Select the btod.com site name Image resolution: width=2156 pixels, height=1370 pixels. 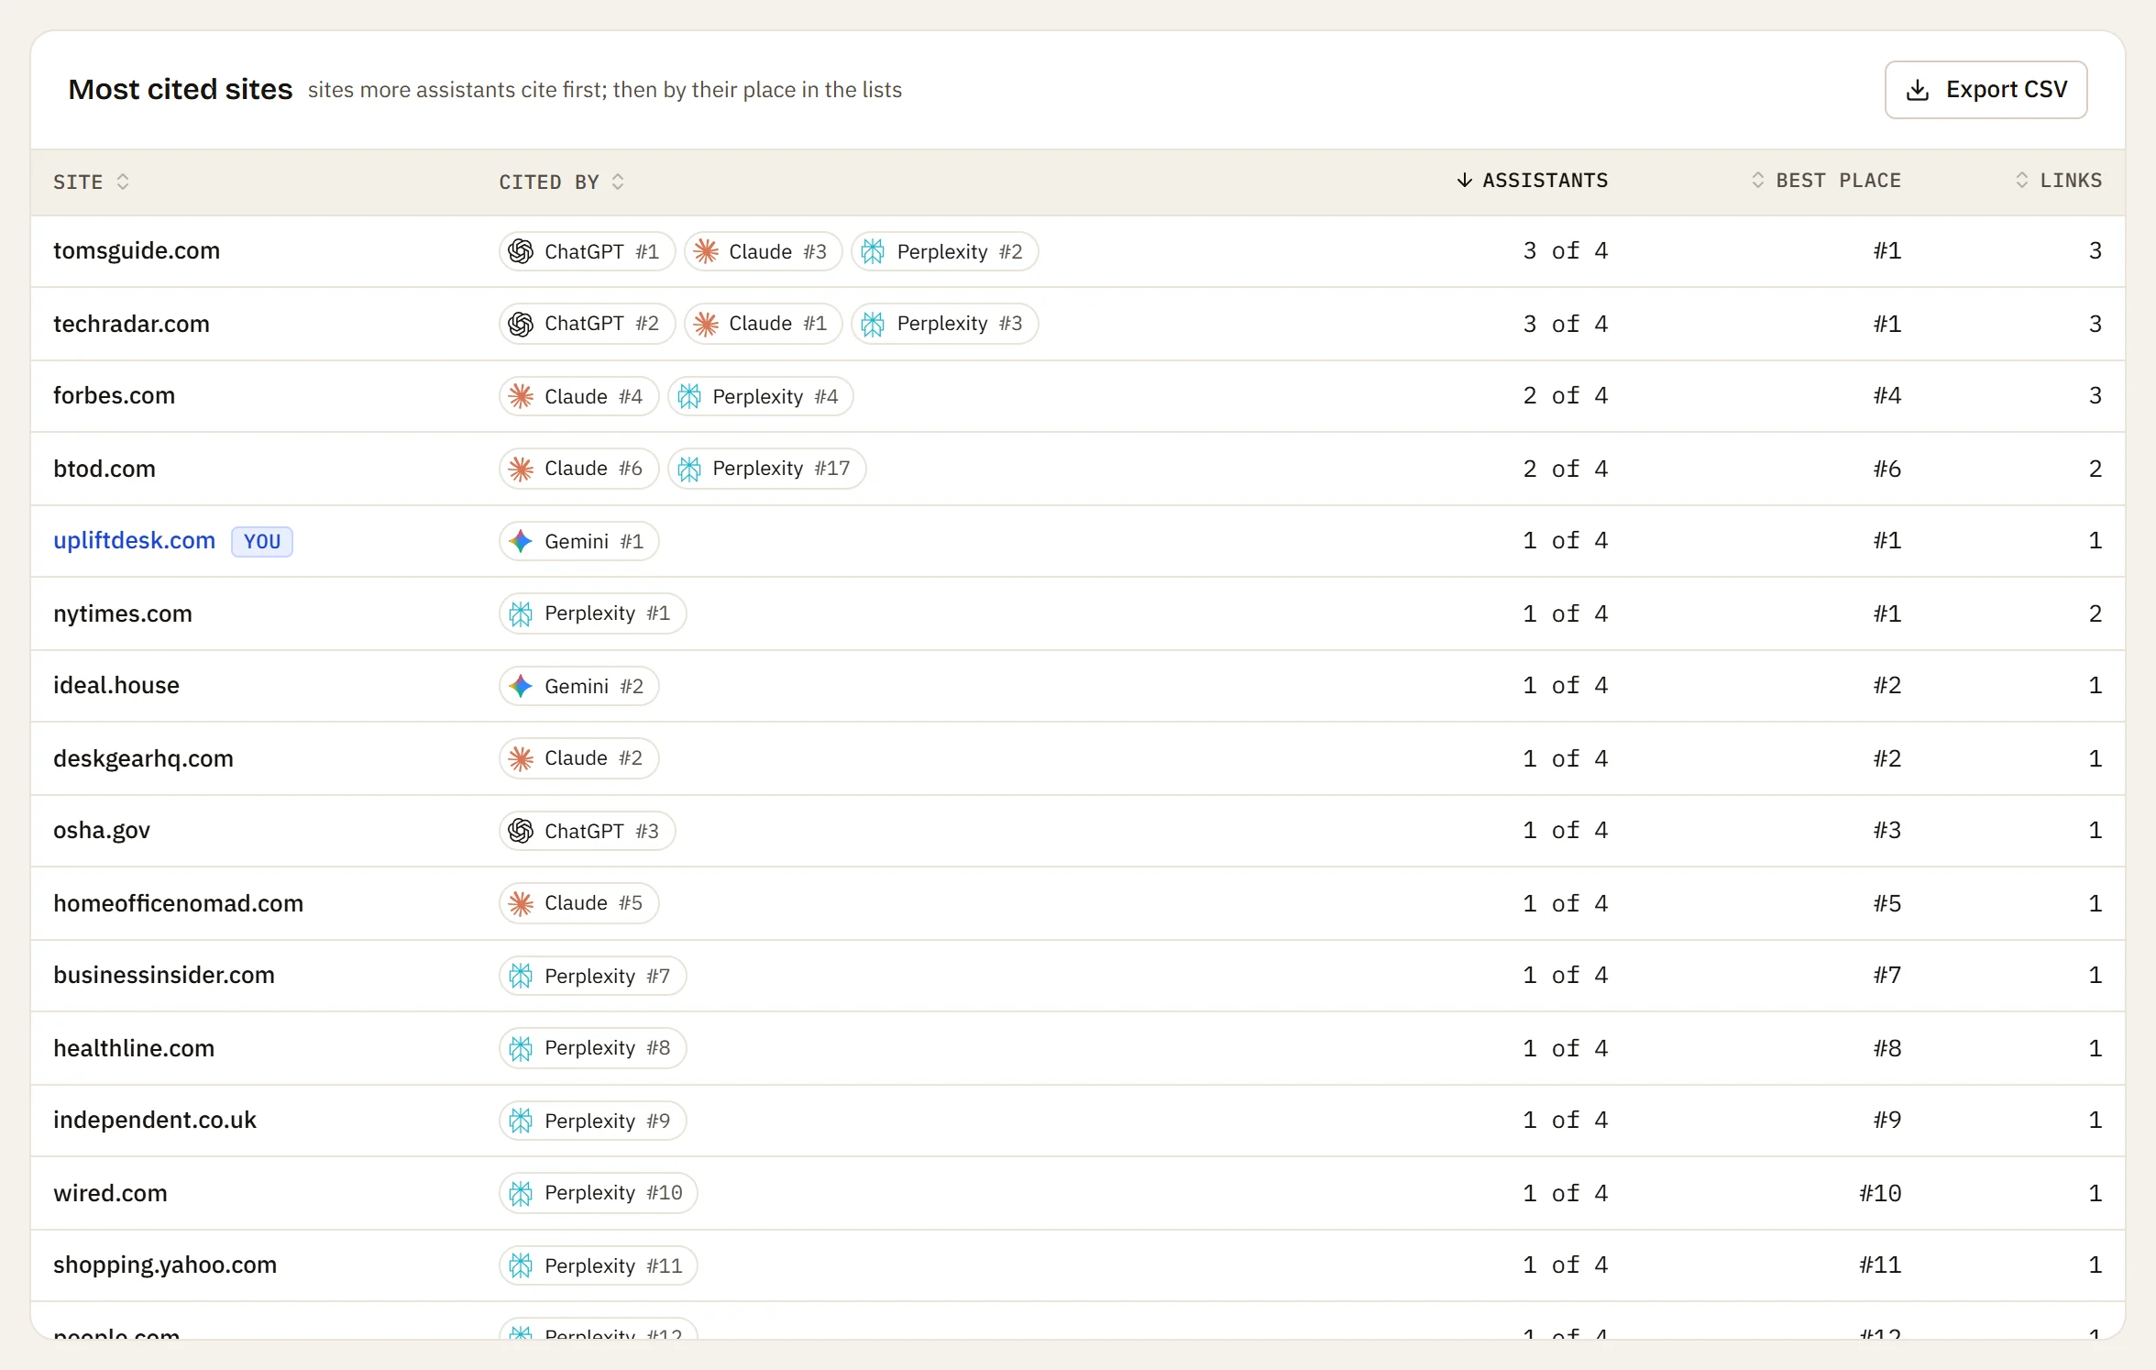coord(104,469)
